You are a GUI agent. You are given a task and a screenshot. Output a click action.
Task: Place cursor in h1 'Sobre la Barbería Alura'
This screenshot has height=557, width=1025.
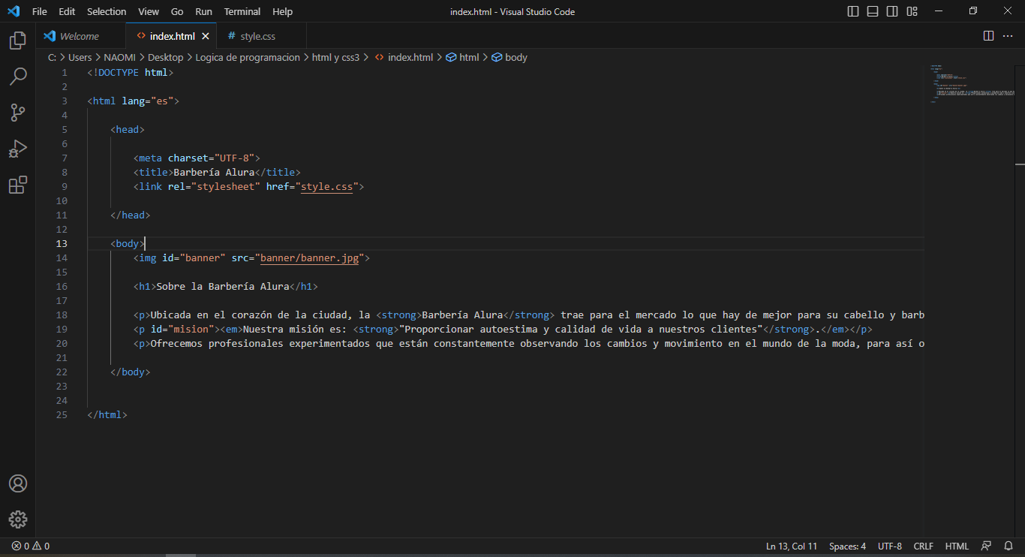coord(223,286)
